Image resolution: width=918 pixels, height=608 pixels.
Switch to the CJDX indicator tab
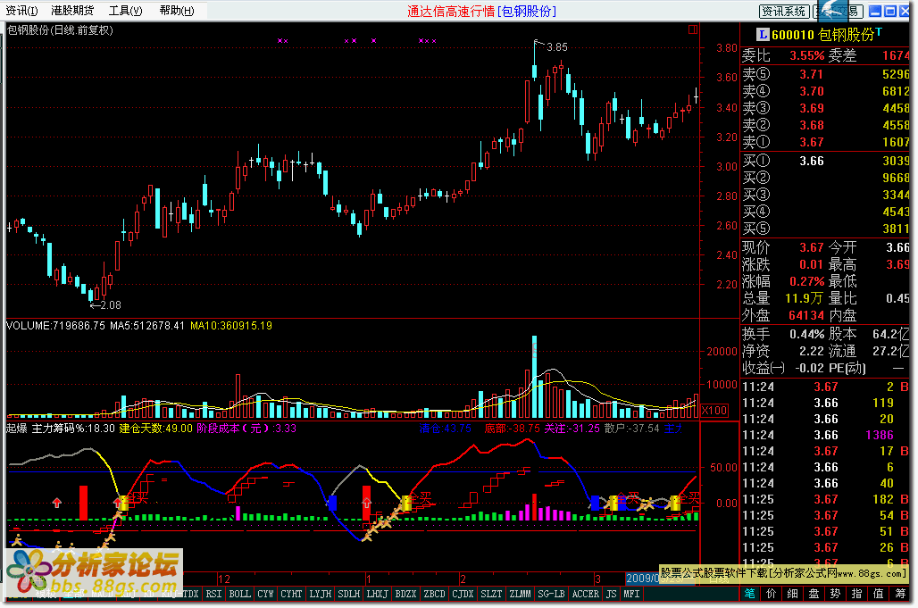463,594
